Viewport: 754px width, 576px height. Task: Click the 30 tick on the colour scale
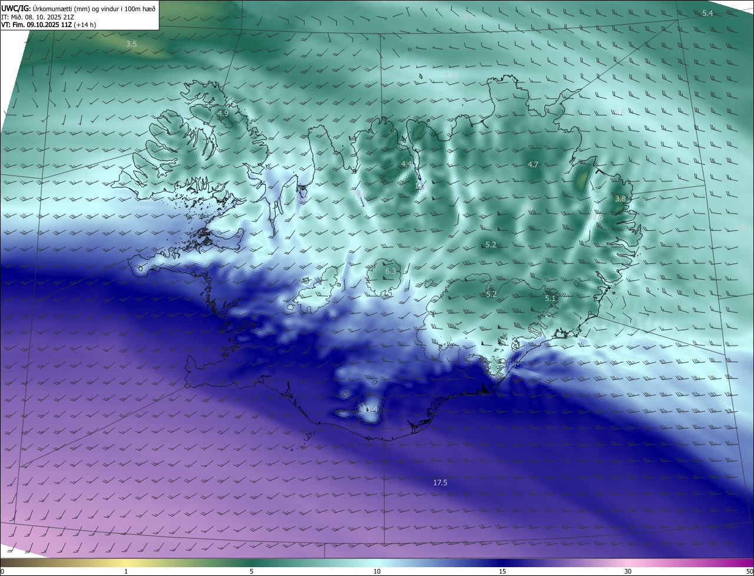pyautogui.click(x=628, y=571)
